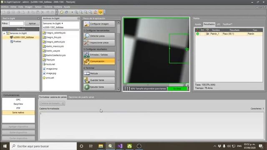This screenshot has height=150, width=267.
Task: Select the Comunicación step
Action: 99,61
